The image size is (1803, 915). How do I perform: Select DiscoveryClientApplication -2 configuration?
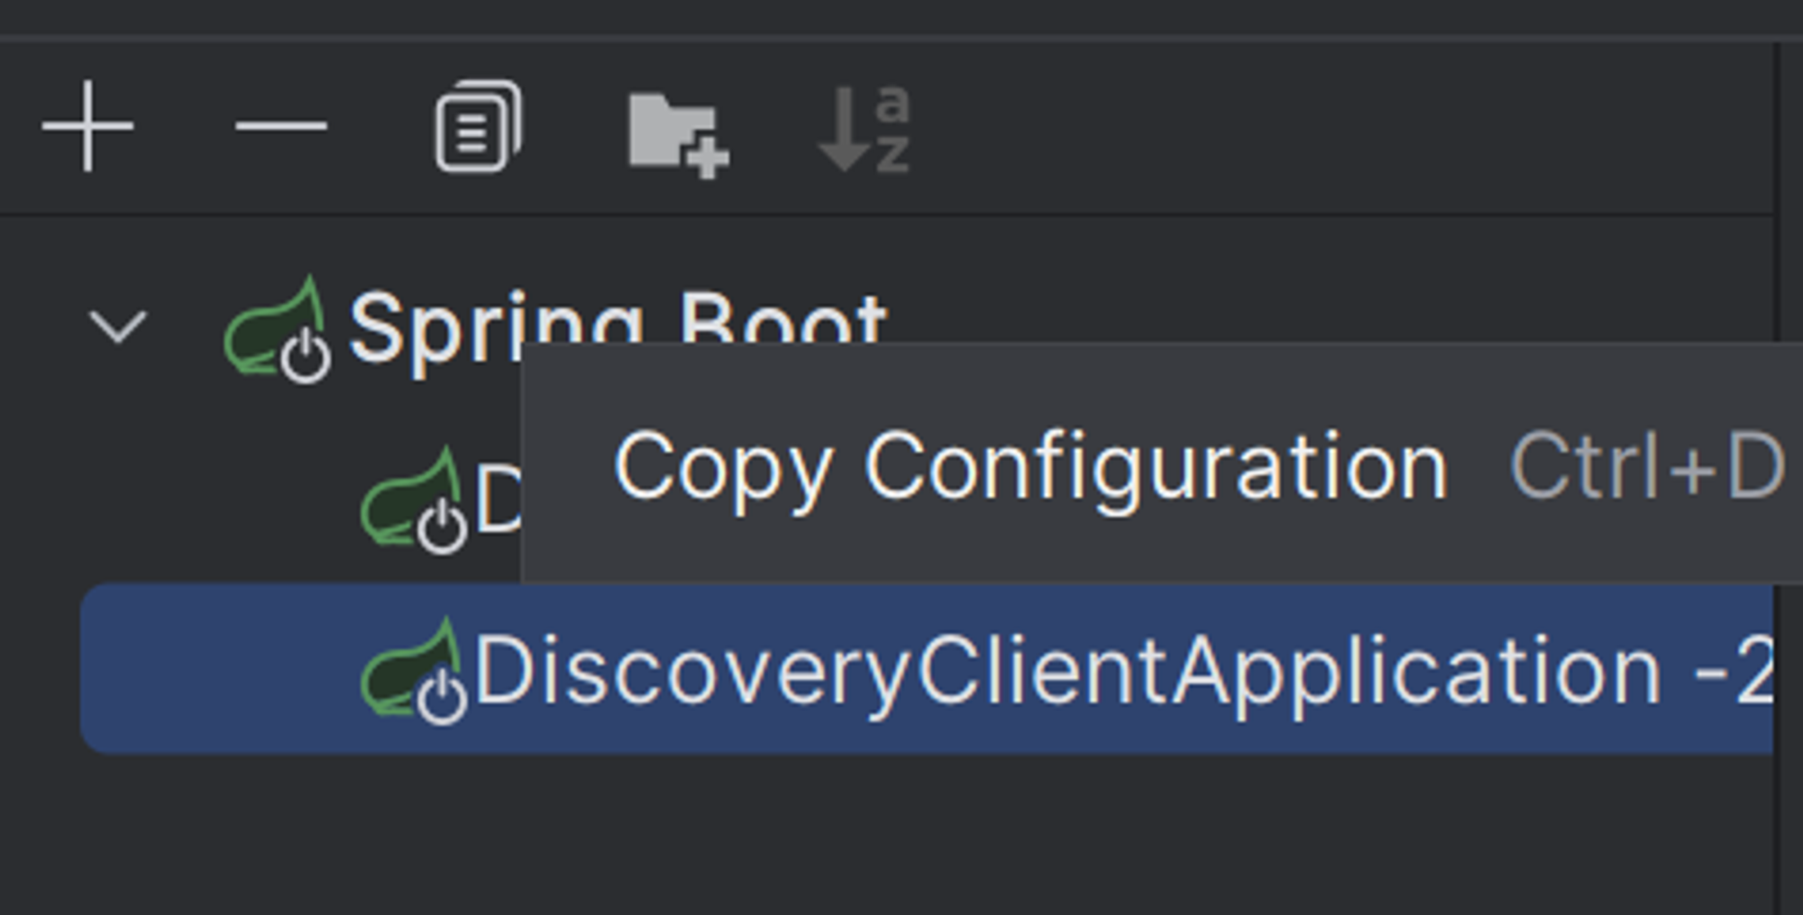point(927,669)
